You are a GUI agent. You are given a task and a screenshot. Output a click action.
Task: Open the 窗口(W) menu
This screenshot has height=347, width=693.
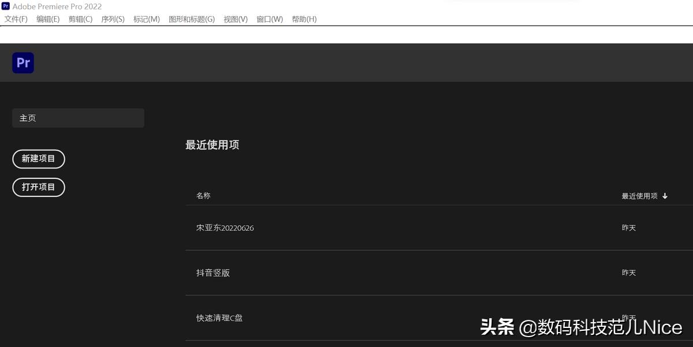tap(269, 19)
